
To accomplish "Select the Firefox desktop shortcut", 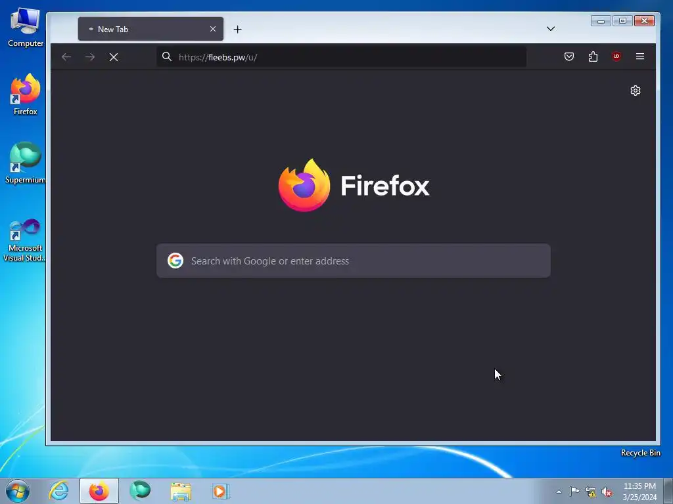I will pyautogui.click(x=26, y=94).
